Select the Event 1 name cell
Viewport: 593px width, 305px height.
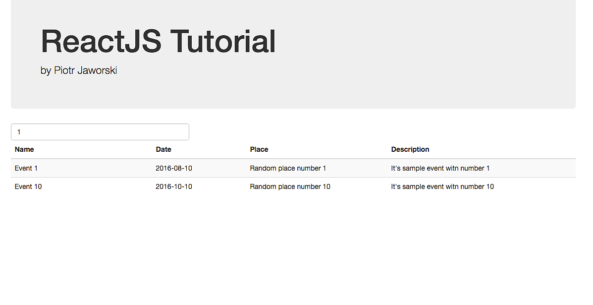(26, 169)
